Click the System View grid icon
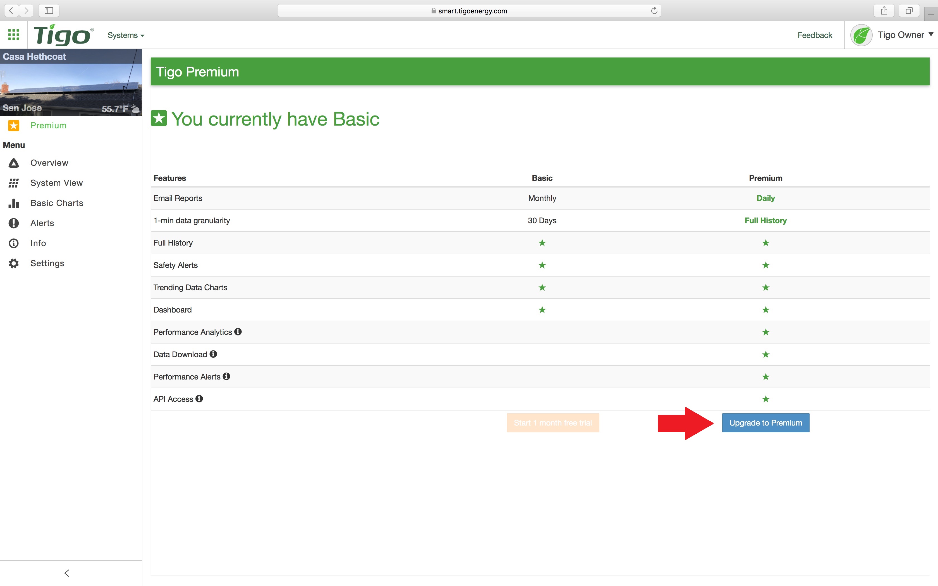The height and width of the screenshot is (586, 938). (14, 183)
